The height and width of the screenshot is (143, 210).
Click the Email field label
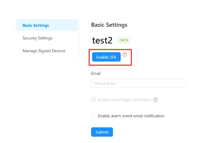[x=96, y=74]
